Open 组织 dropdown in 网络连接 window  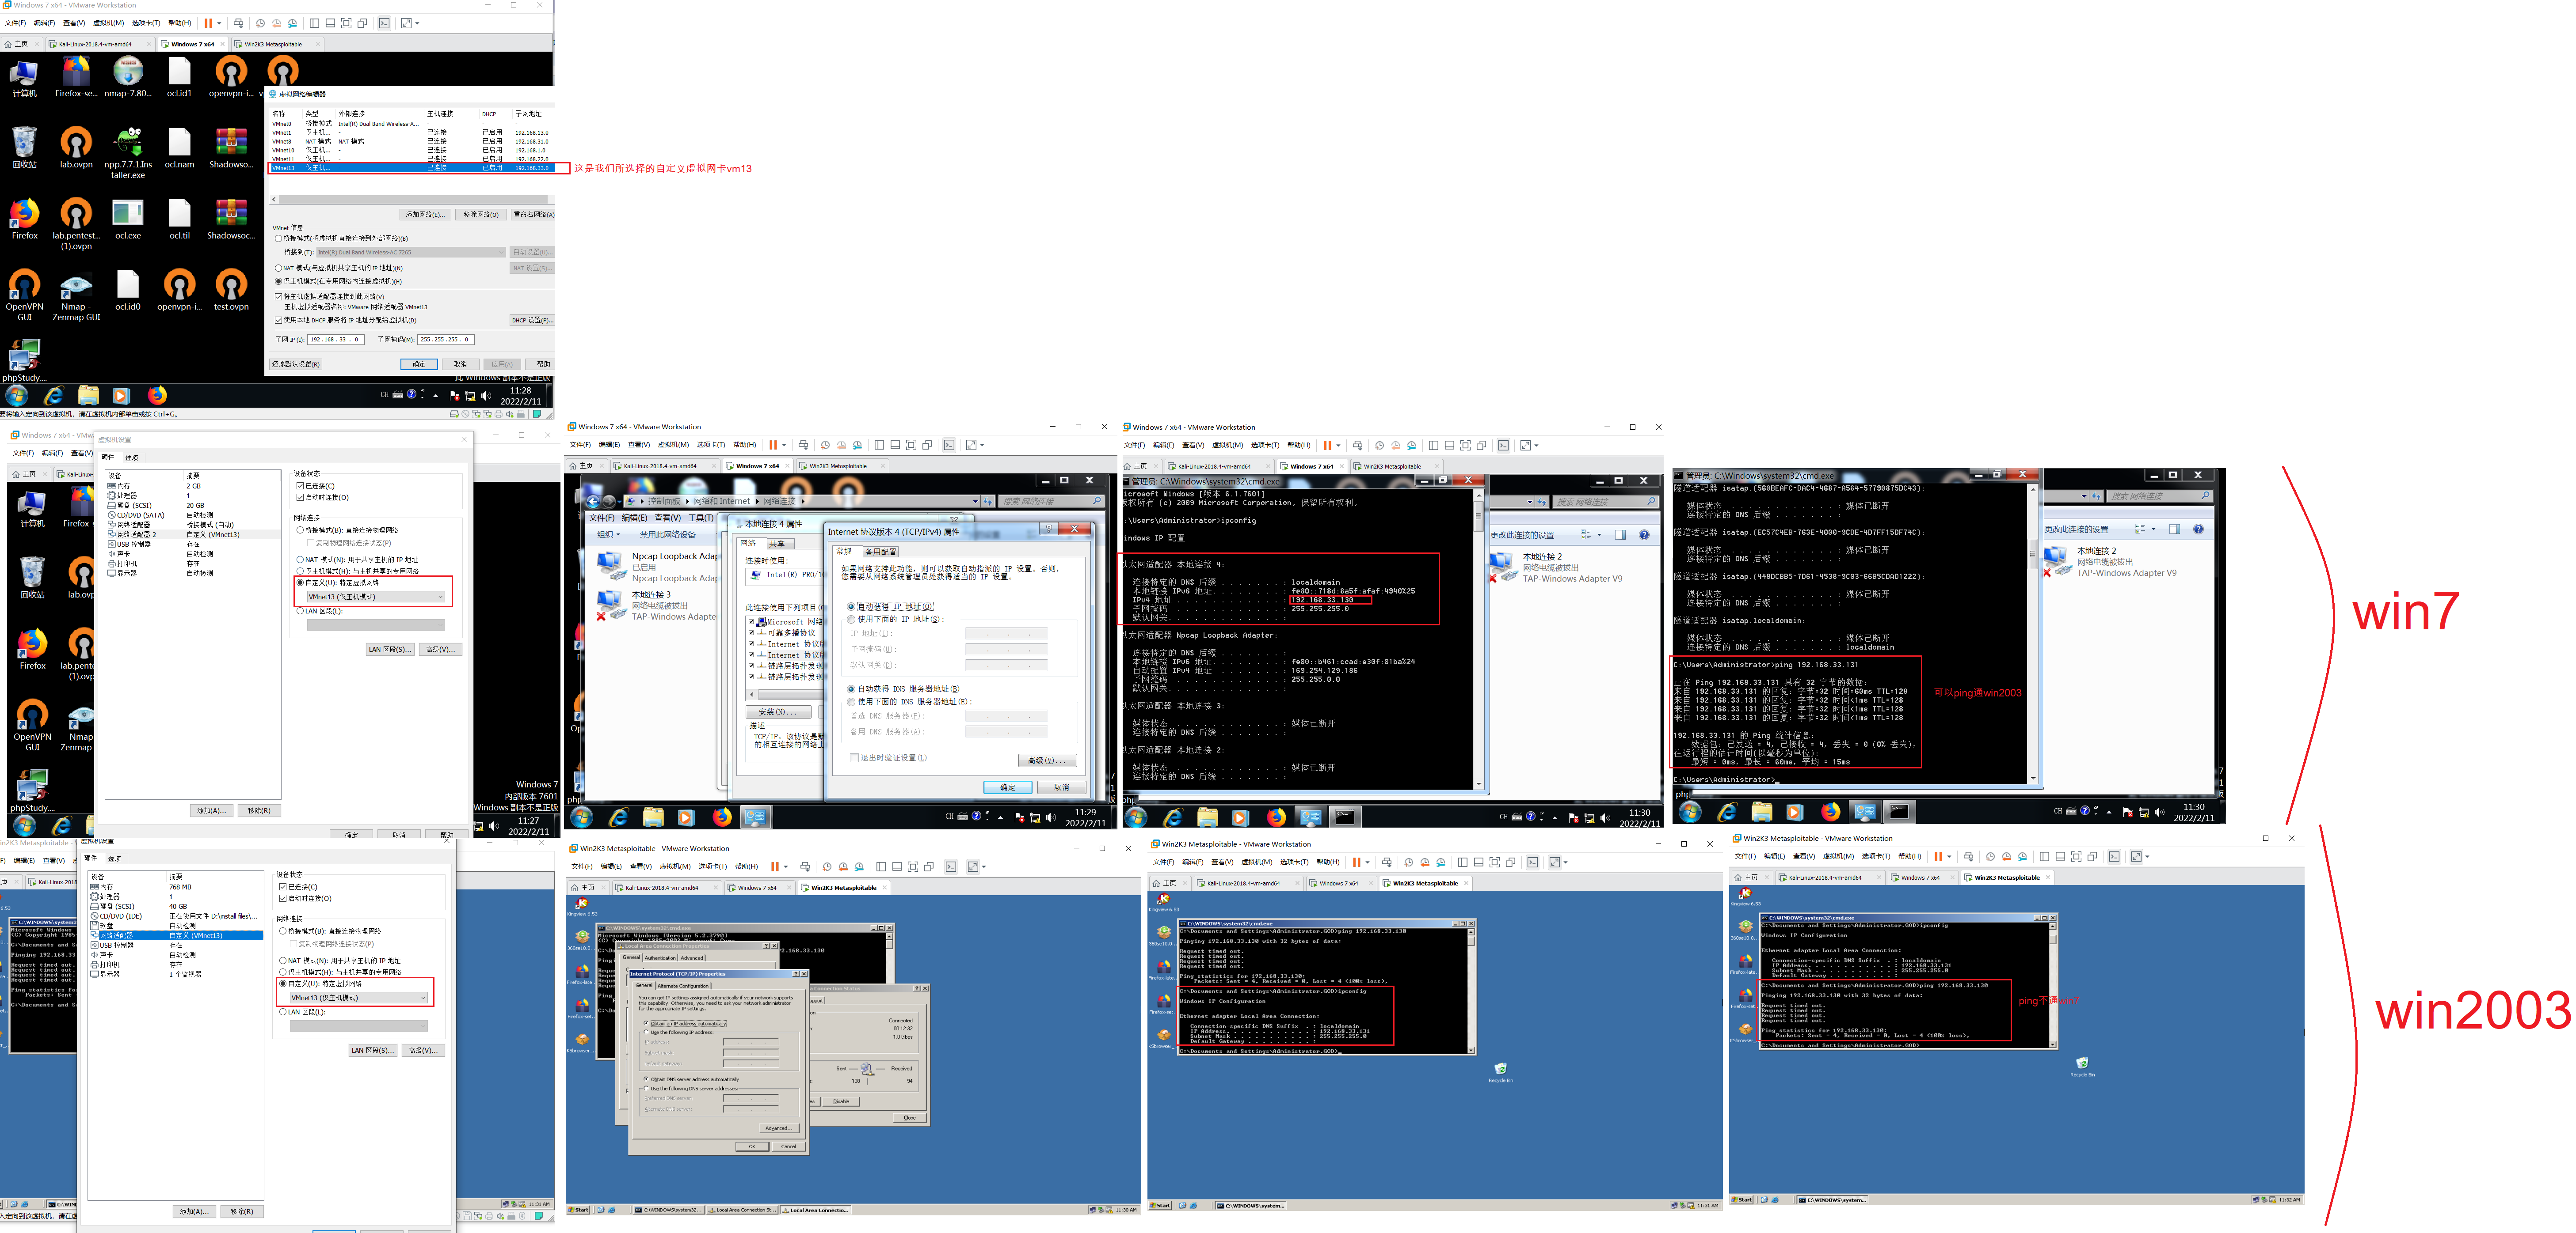610,533
